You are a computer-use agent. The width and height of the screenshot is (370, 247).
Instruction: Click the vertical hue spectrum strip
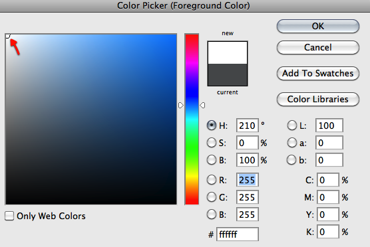tap(192, 119)
